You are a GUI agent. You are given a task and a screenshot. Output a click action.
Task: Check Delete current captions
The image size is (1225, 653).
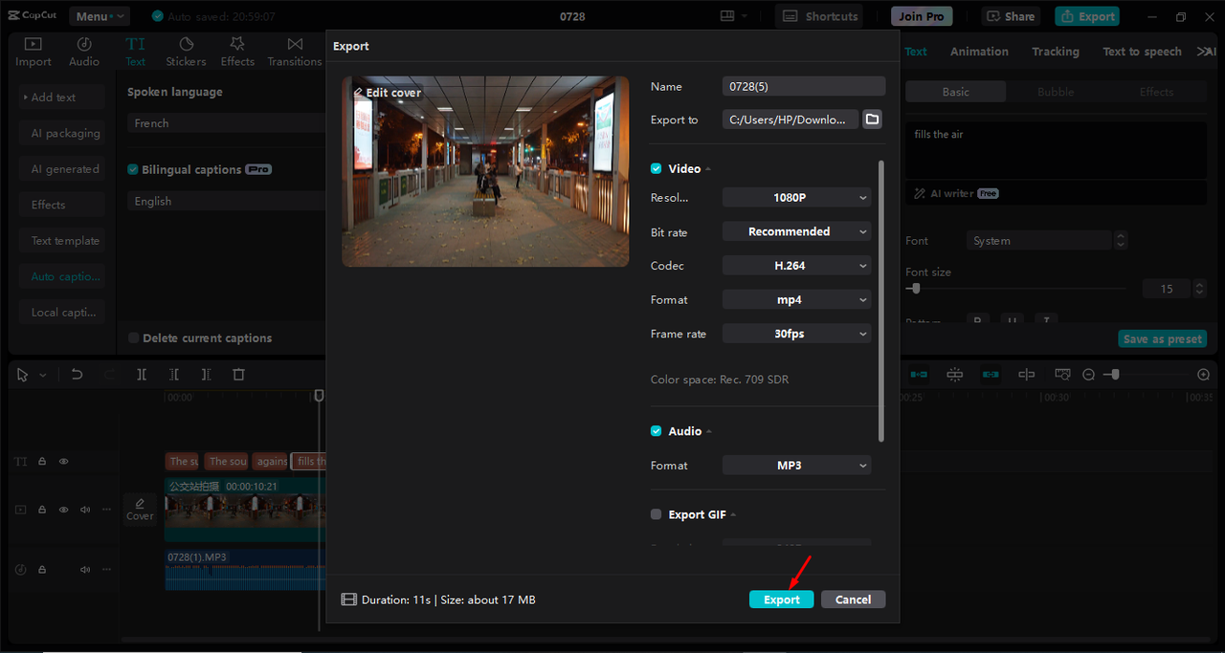click(133, 337)
